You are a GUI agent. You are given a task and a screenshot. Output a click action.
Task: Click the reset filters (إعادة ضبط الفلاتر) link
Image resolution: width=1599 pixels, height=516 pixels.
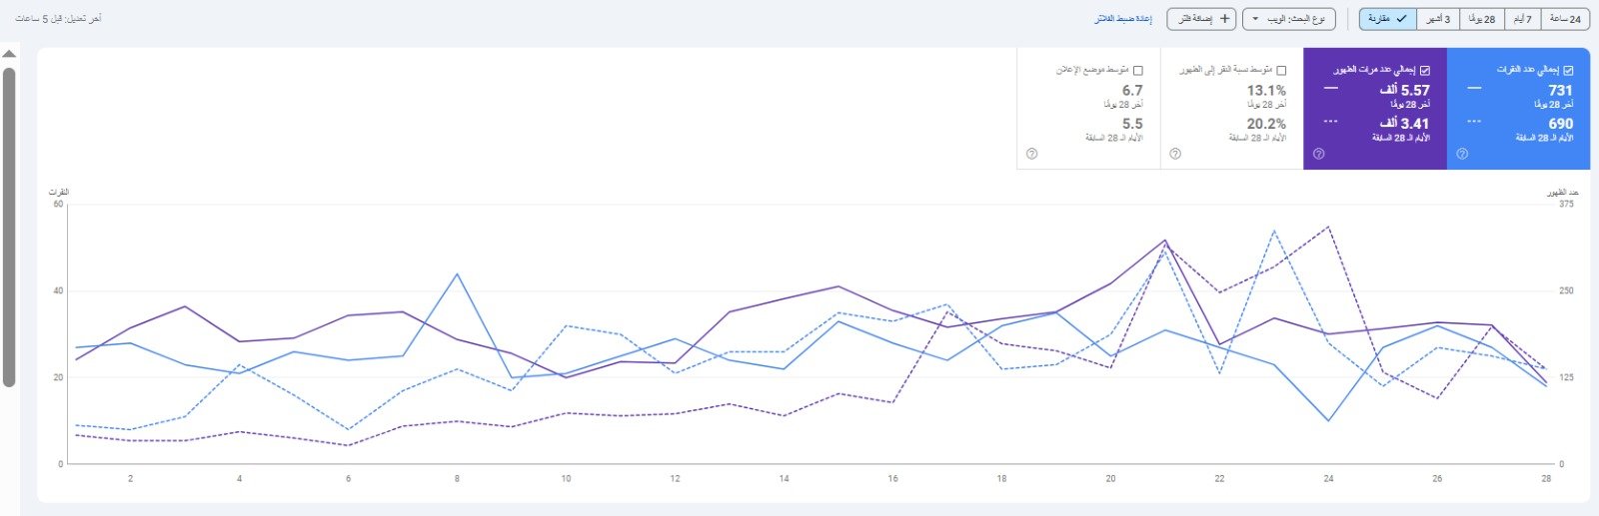pos(1123,19)
